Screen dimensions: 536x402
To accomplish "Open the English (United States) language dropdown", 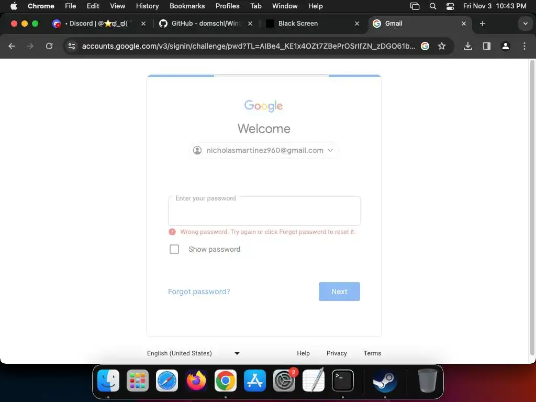I will 193,353.
